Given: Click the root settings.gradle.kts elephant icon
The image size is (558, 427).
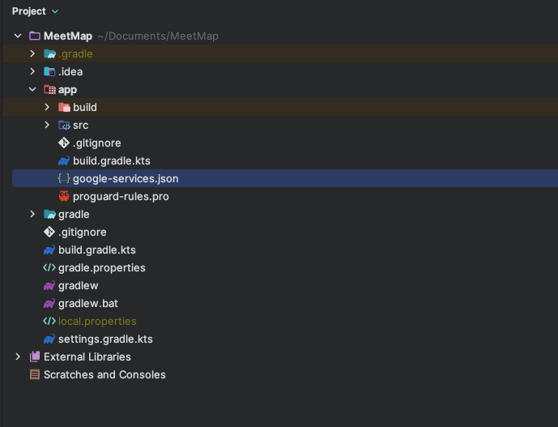Looking at the screenshot, I should pyautogui.click(x=49, y=339).
